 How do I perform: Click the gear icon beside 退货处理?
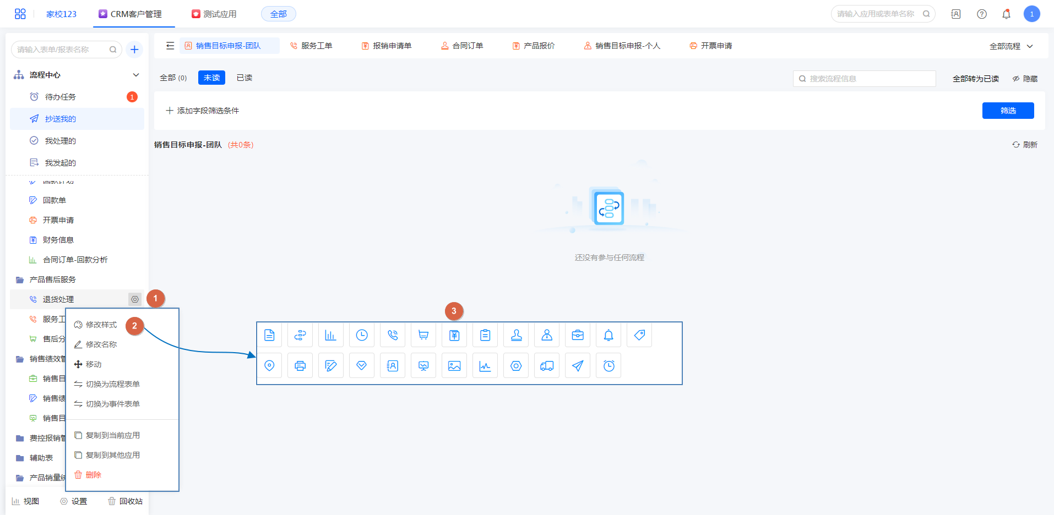[135, 299]
